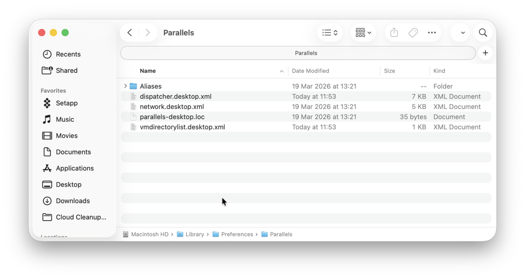Sort by the Kind column header
This screenshot has width=525, height=279.
click(439, 71)
